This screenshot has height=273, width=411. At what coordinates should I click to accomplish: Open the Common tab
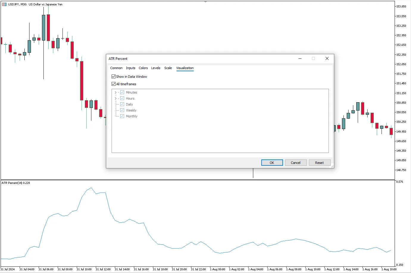pyautogui.click(x=116, y=68)
